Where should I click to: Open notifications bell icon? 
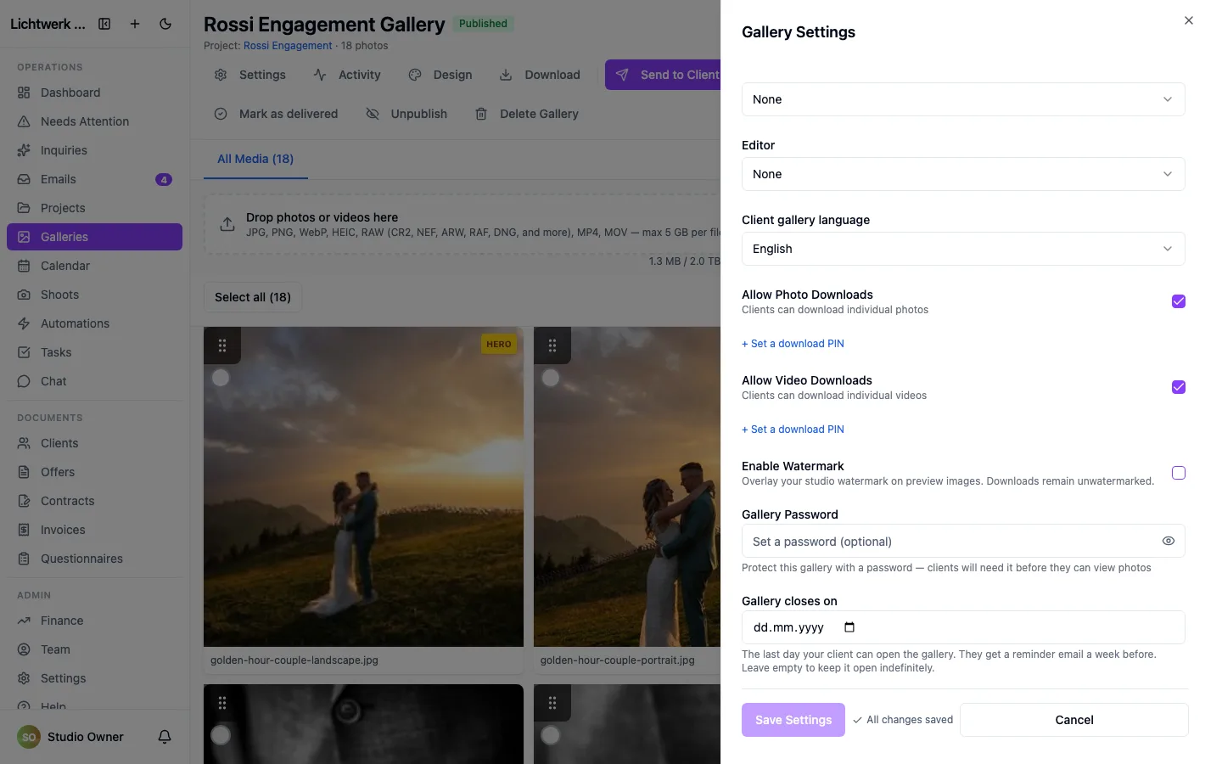click(165, 737)
